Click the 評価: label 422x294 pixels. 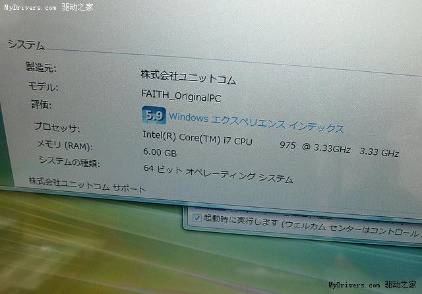point(41,104)
